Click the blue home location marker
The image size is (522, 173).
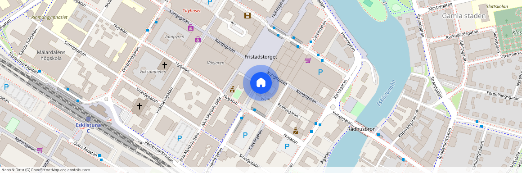[x=261, y=82]
